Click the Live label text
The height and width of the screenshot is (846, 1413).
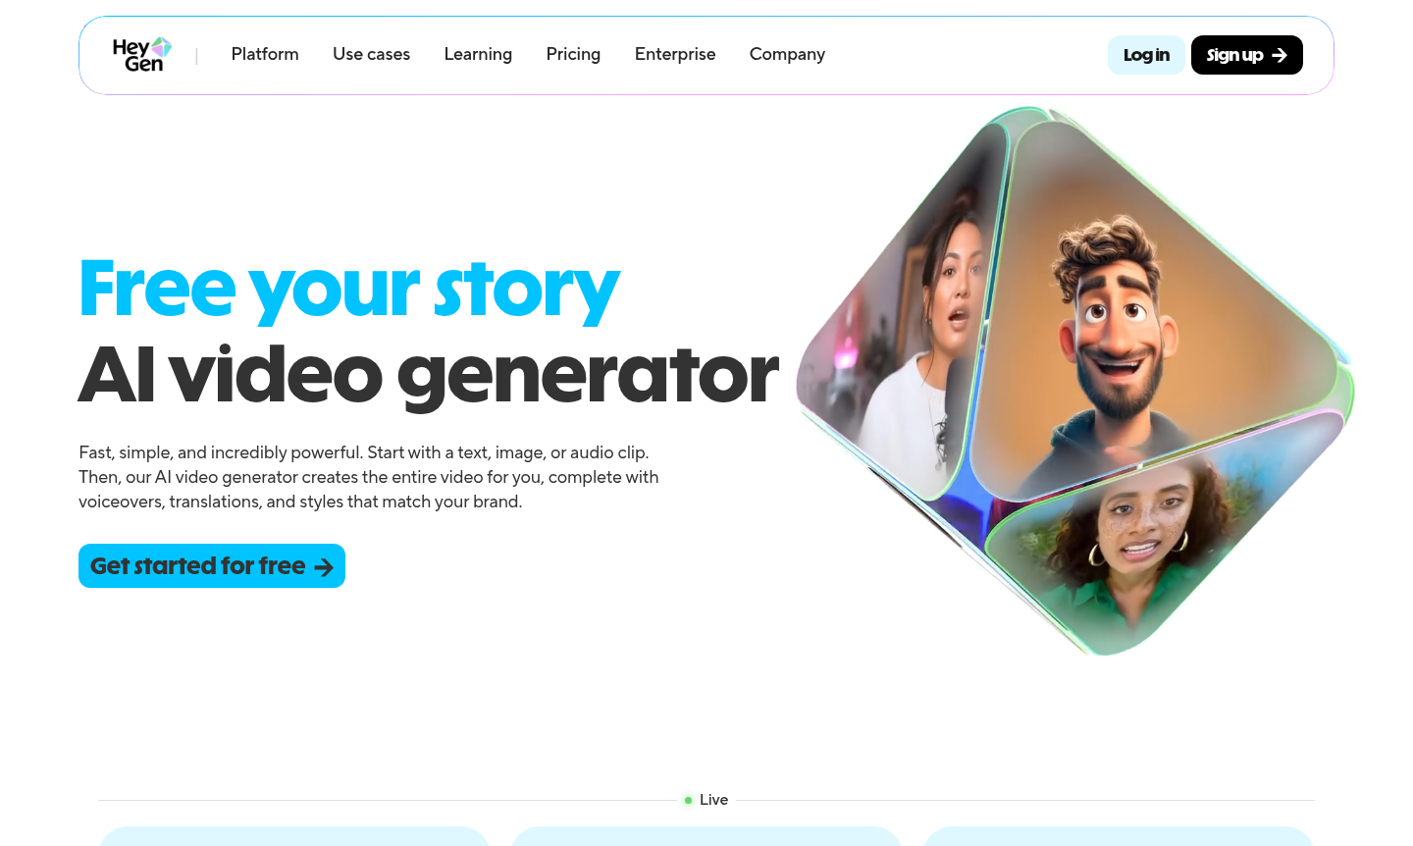click(713, 800)
